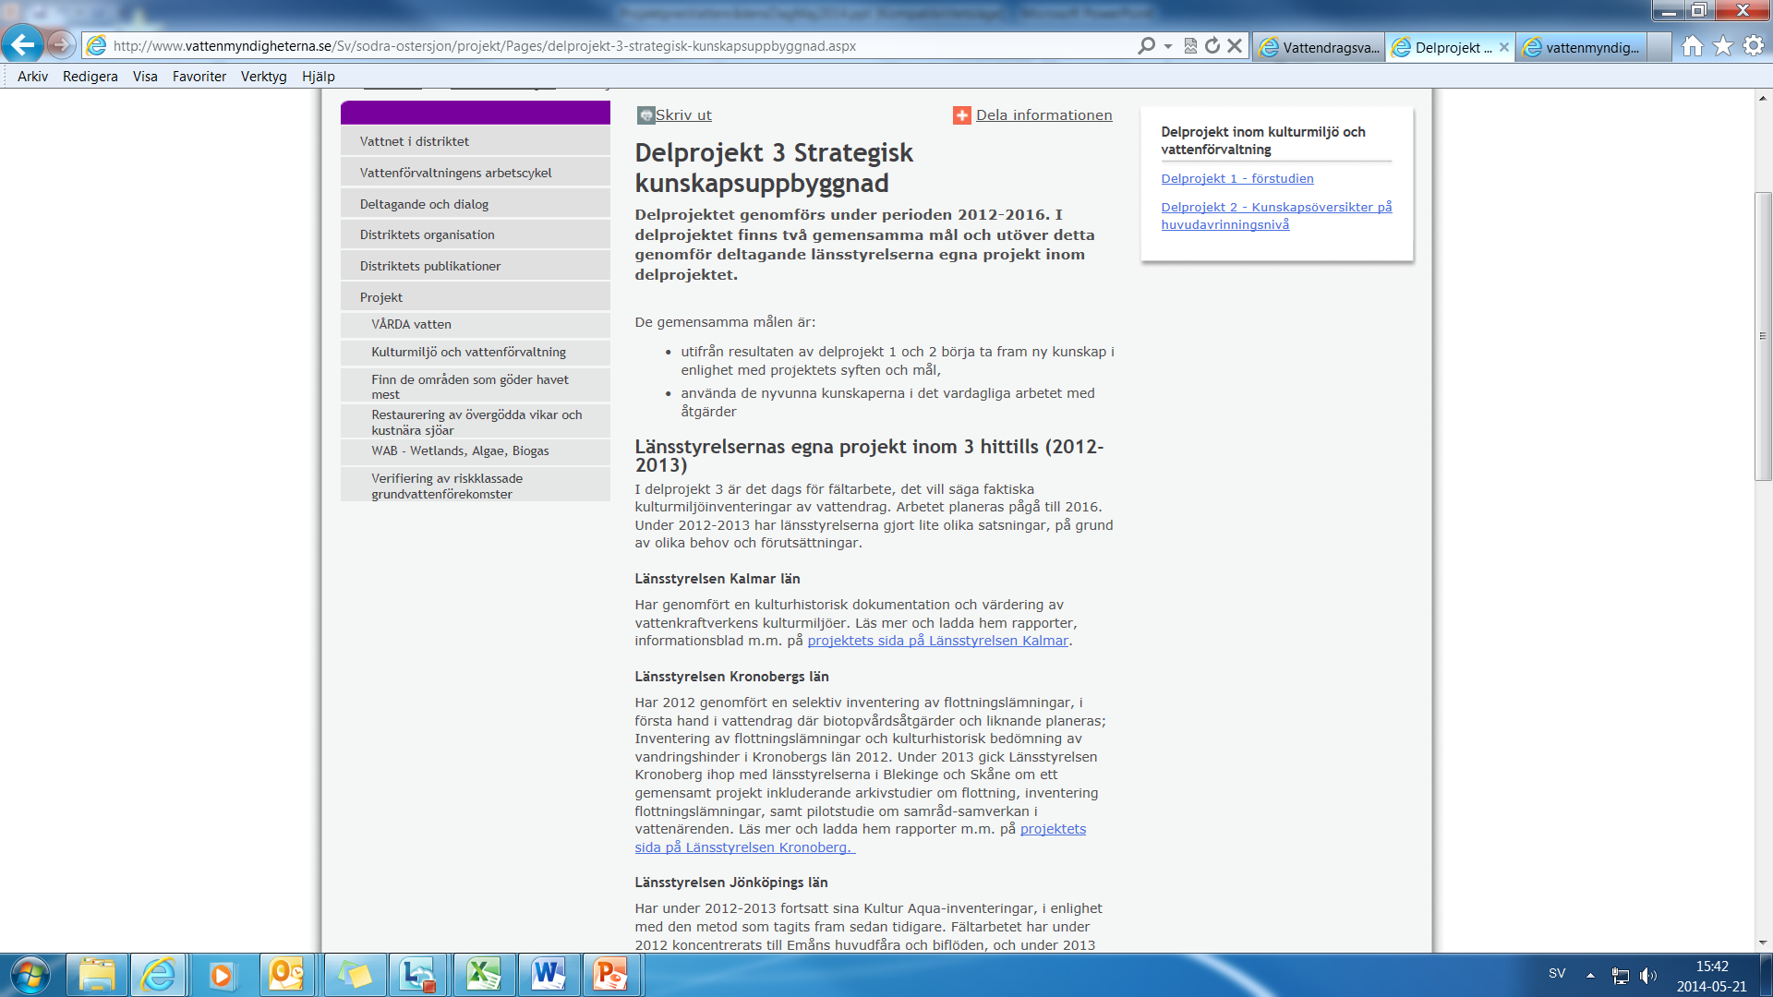Select Vattenförvaltningens arbetscykel sidebar item
1773x997 pixels.
[476, 173]
